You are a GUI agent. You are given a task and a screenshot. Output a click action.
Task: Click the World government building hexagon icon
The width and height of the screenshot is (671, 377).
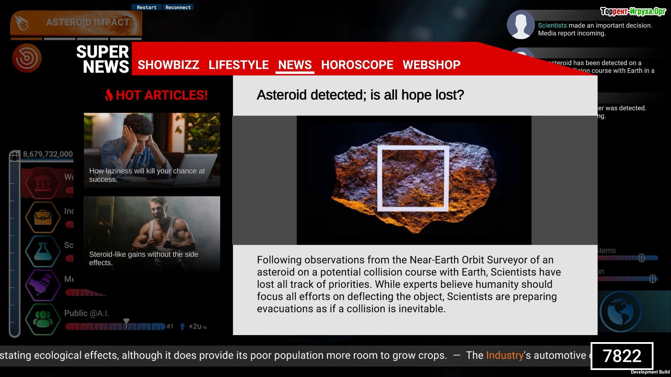43,183
